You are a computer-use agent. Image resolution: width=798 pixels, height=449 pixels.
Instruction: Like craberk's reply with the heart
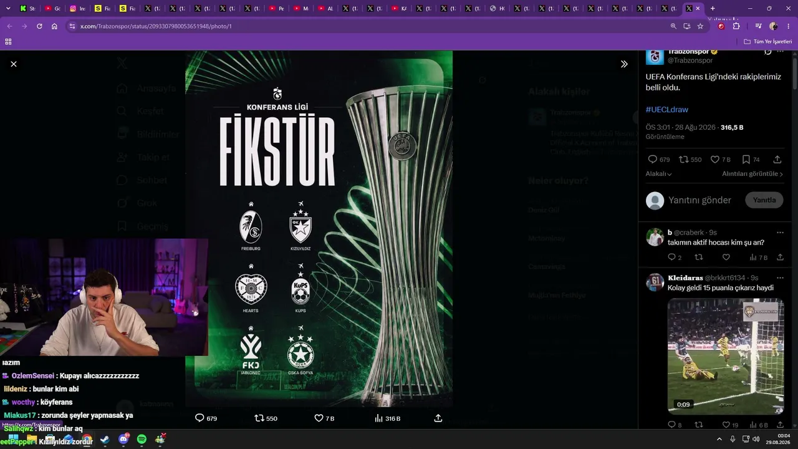[726, 257]
